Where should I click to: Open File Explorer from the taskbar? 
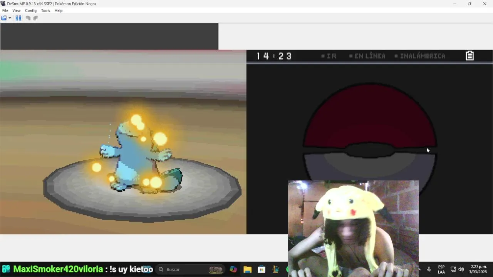tap(247, 269)
